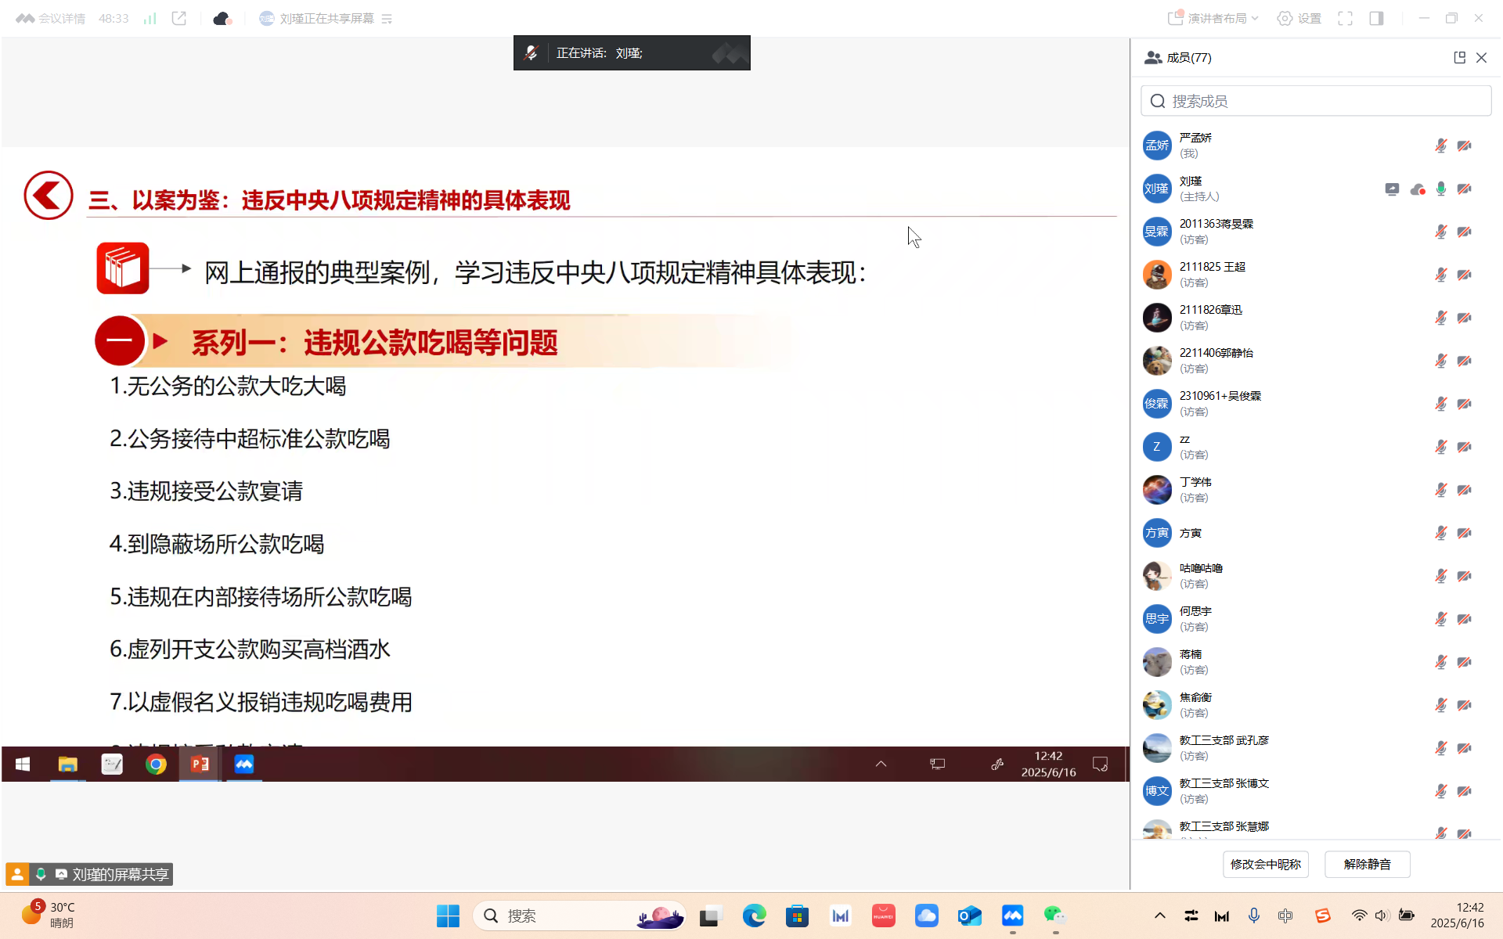Open the system volume control in the tray
Image resolution: width=1503 pixels, height=939 pixels.
tap(1382, 915)
